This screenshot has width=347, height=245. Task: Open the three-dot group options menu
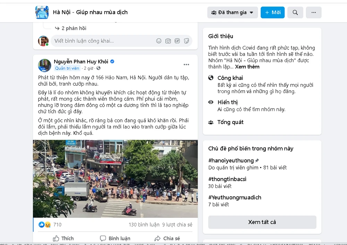point(314,13)
